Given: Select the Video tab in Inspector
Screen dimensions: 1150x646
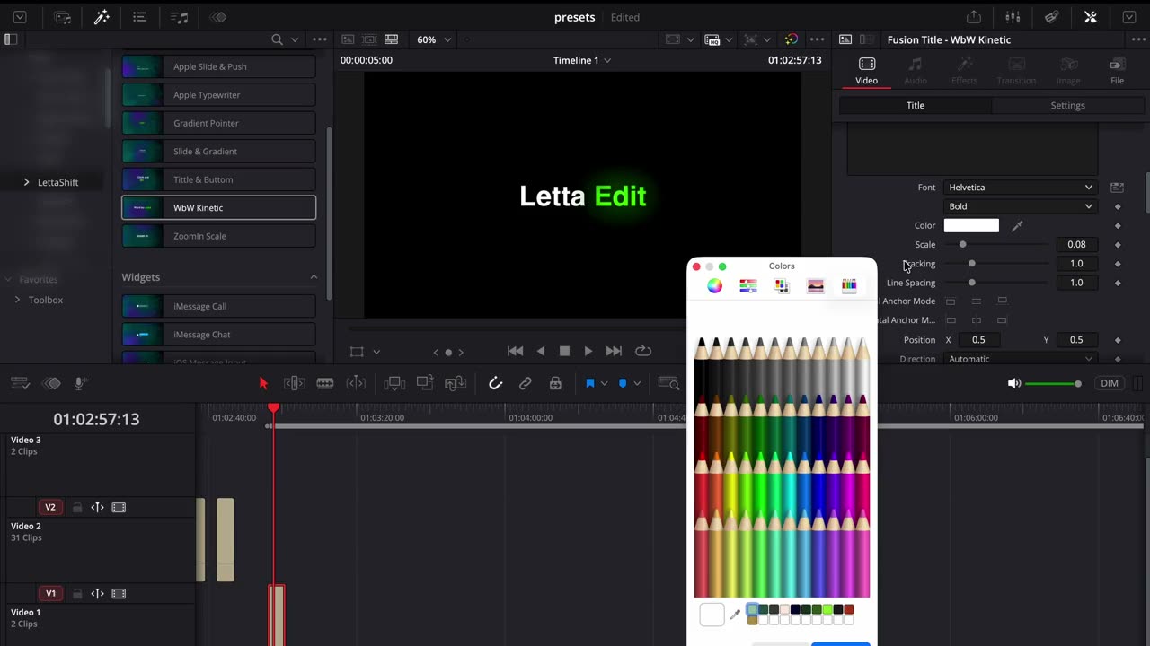Looking at the screenshot, I should click(x=866, y=71).
